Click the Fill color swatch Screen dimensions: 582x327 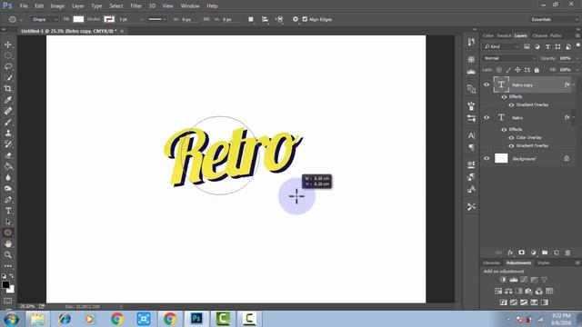click(78, 19)
